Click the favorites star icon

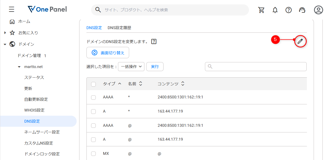(12, 33)
